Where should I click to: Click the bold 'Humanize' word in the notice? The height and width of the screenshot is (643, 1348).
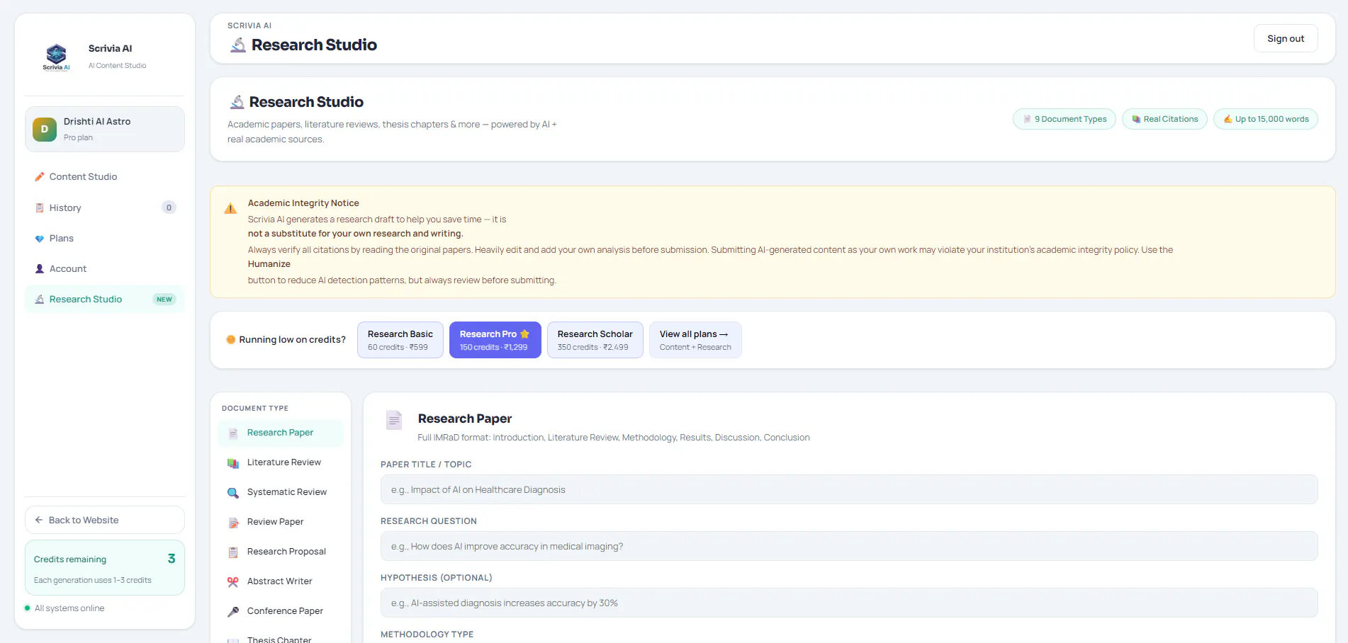pos(269,264)
